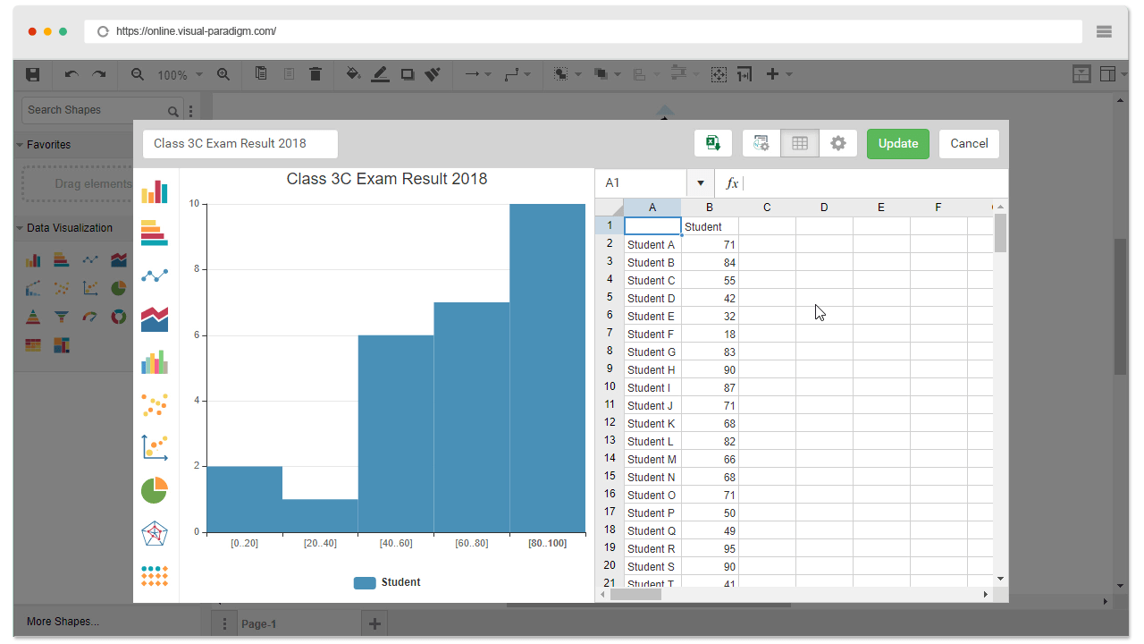This screenshot has width=1144, height=644.
Task: Open the connector style dropdown
Action: (527, 74)
